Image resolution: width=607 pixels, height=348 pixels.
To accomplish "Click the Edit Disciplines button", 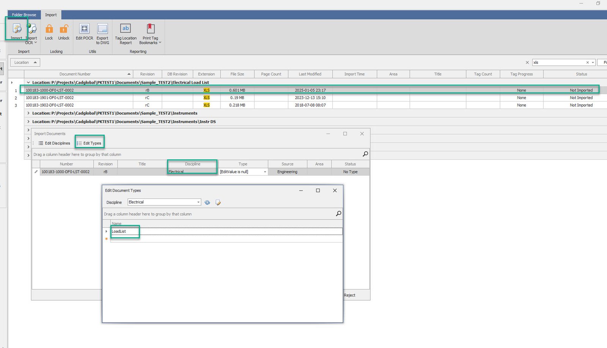I will pos(54,143).
